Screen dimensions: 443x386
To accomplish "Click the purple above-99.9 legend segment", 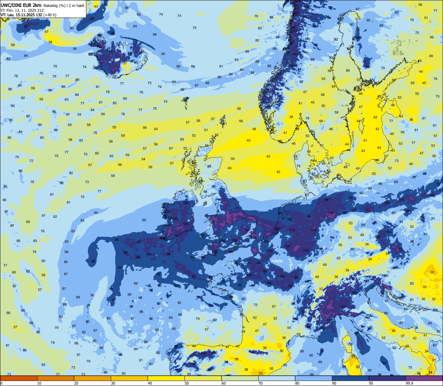I will pos(424,378).
